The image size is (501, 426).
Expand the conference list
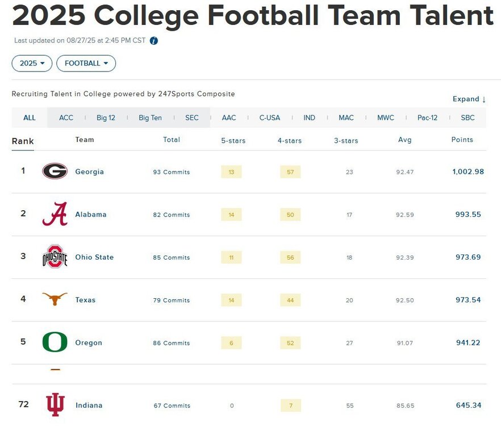coord(469,99)
